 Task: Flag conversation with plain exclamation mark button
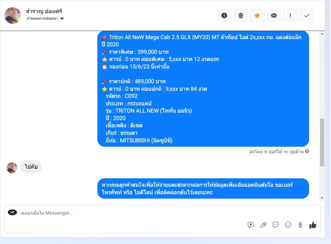[290, 15]
